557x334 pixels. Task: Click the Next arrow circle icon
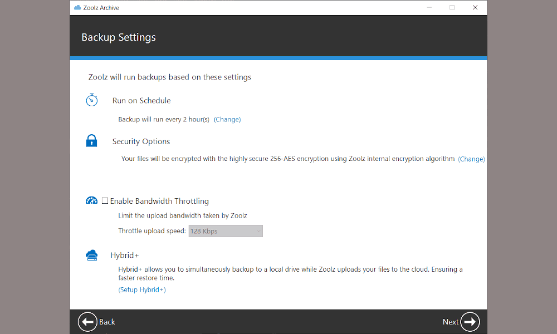point(470,322)
